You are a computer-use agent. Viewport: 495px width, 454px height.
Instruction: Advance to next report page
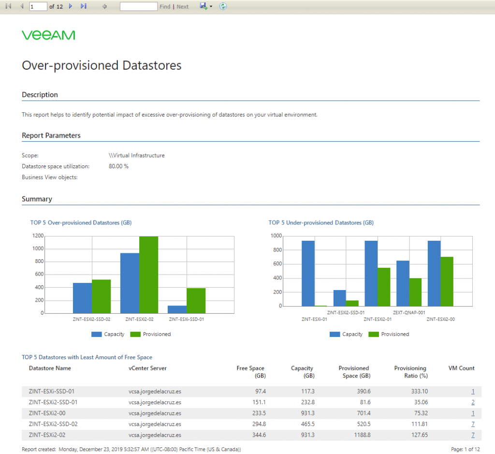(x=71, y=6)
